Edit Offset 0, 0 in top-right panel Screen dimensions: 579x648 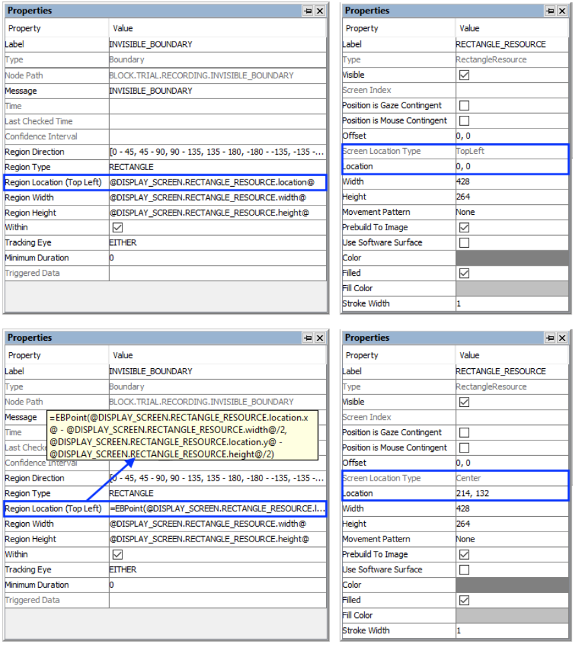512,135
